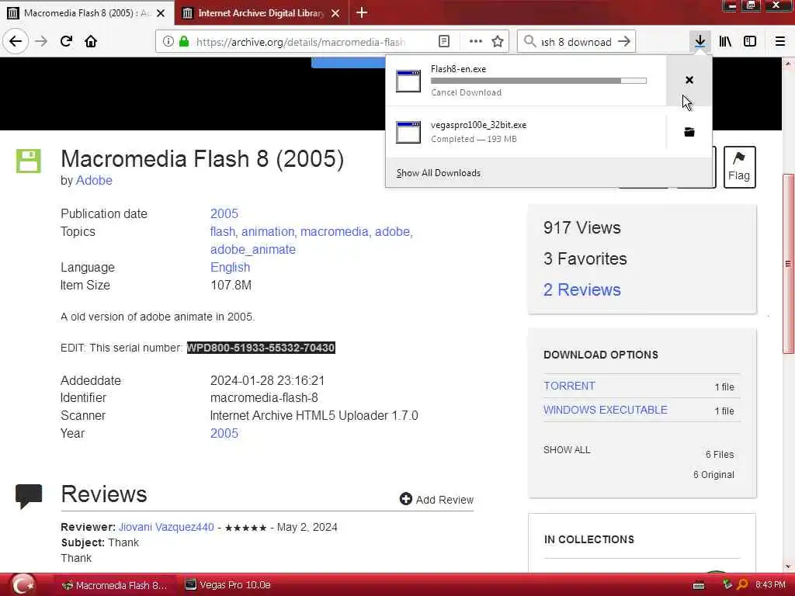The height and width of the screenshot is (596, 795).
Task: Click the keyboard icon in system tray
Action: 699,585
